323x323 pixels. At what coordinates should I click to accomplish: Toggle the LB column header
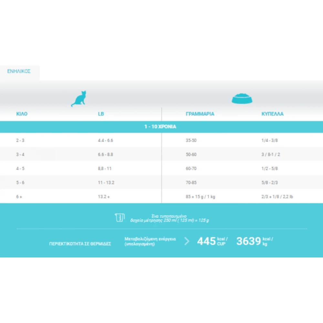pyautogui.click(x=101, y=114)
